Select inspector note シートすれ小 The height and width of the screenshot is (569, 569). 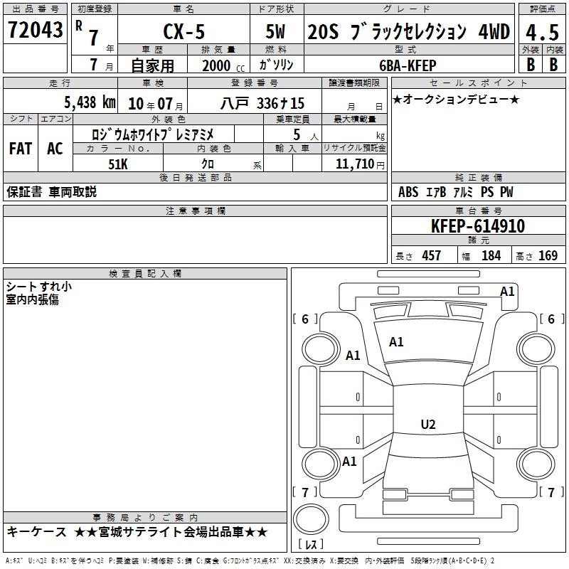point(39,287)
